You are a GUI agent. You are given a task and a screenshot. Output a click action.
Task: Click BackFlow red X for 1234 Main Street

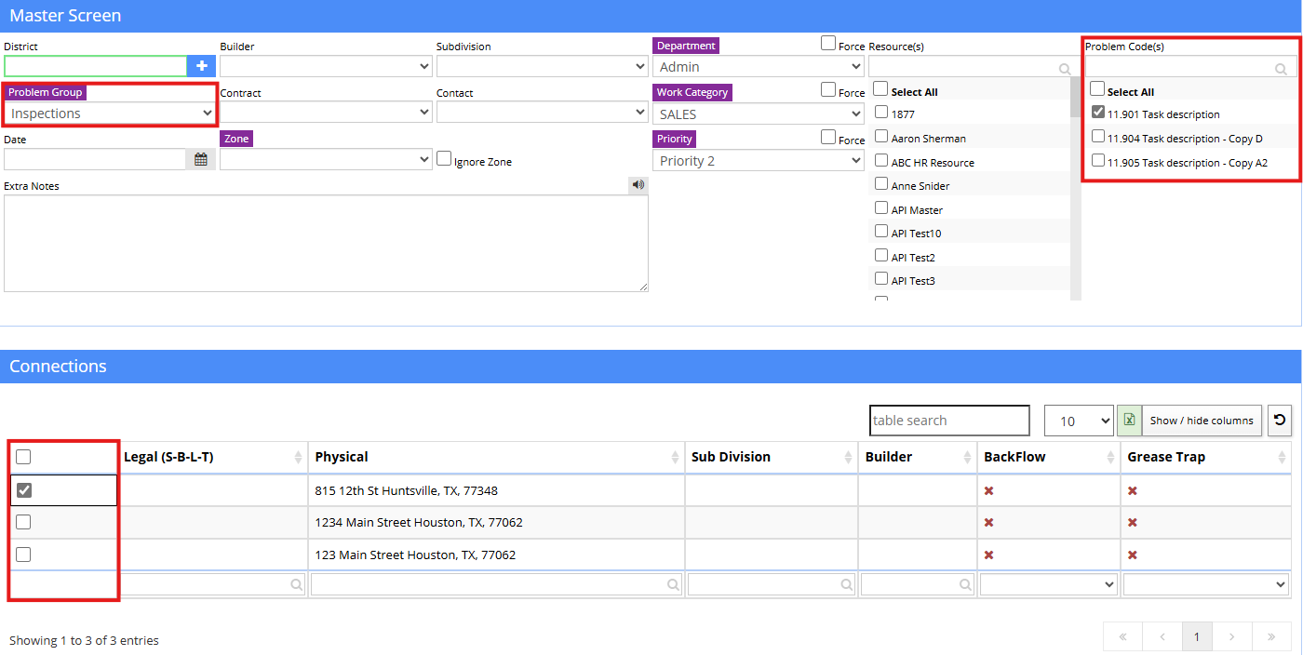pos(989,523)
